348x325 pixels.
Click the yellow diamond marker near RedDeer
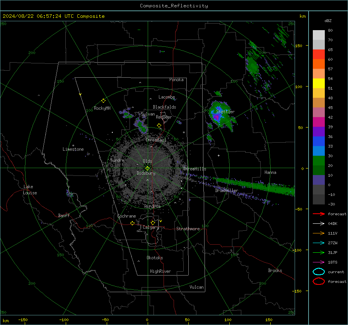(159, 125)
